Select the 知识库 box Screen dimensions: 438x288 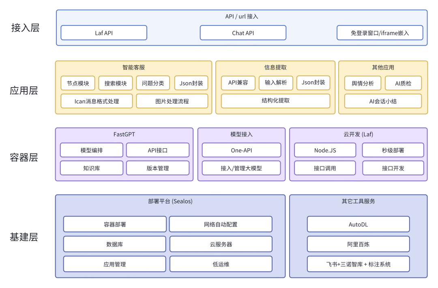pyautogui.click(x=92, y=168)
